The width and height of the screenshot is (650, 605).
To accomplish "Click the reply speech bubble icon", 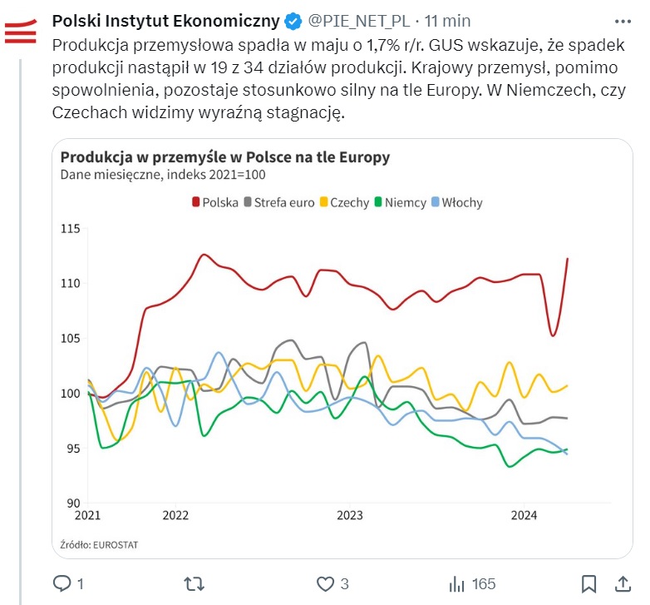I will 62,583.
